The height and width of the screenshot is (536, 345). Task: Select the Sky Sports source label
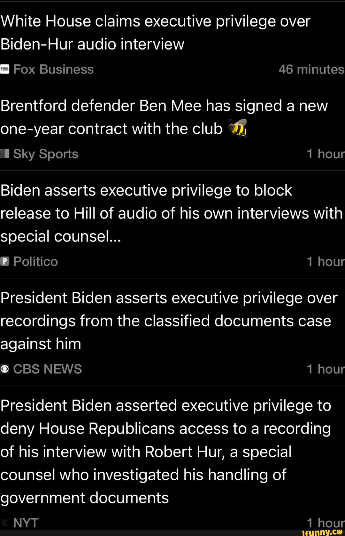point(46,154)
